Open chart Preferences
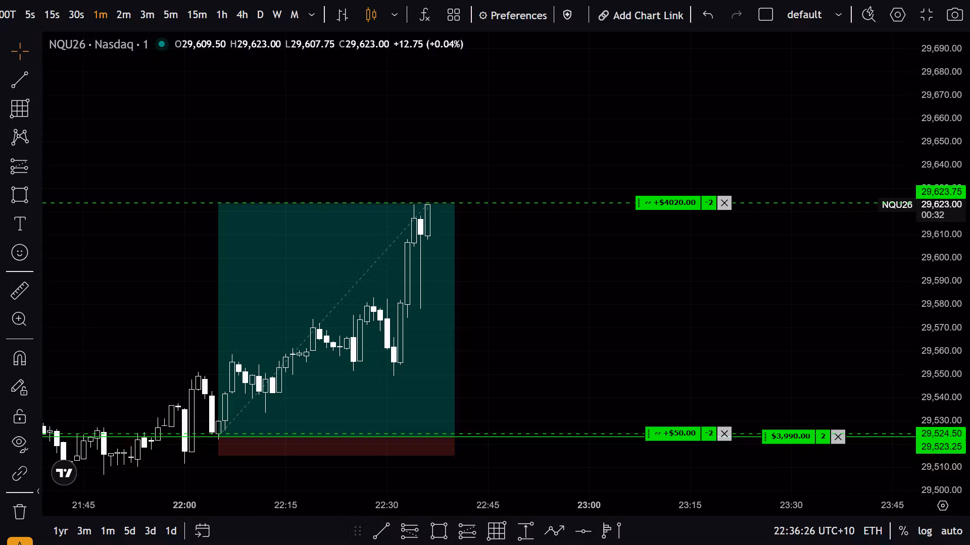This screenshot has width=970, height=545. (x=513, y=15)
